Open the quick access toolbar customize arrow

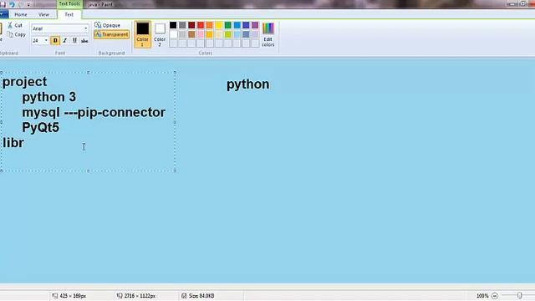coord(28,5)
